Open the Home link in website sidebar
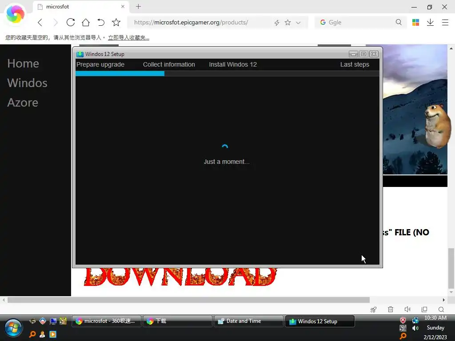This screenshot has height=341, width=455. (x=23, y=63)
